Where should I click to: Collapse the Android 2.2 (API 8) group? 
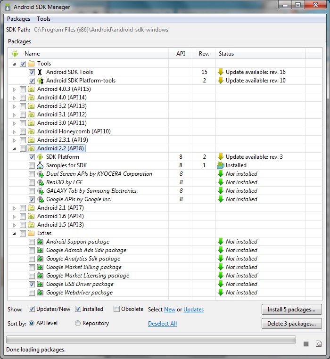pos(14,149)
